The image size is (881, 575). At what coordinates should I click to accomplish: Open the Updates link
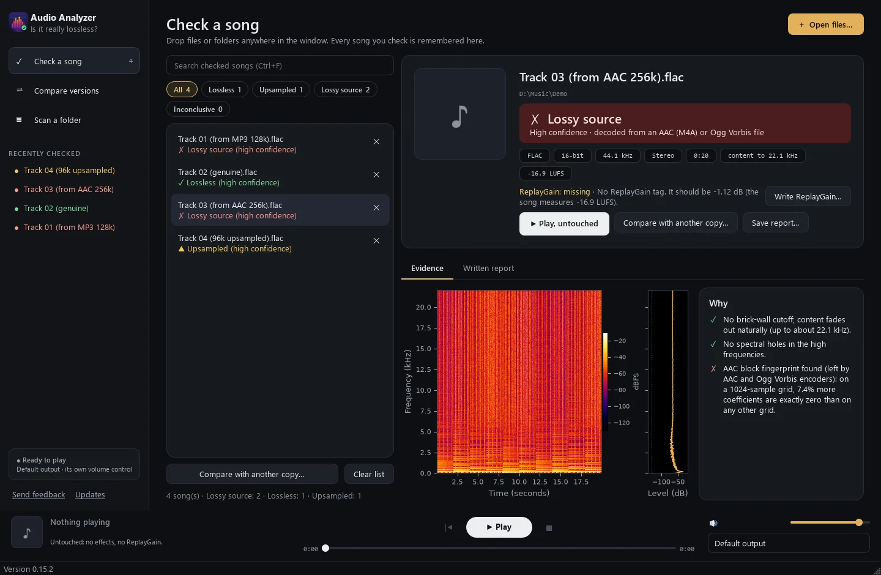(90, 494)
